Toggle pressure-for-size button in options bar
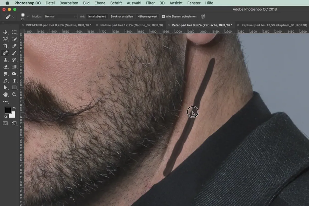 click(203, 16)
